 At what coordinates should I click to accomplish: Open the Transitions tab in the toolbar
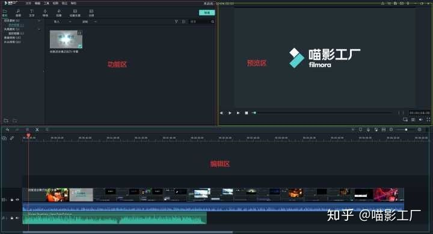[x=45, y=13]
